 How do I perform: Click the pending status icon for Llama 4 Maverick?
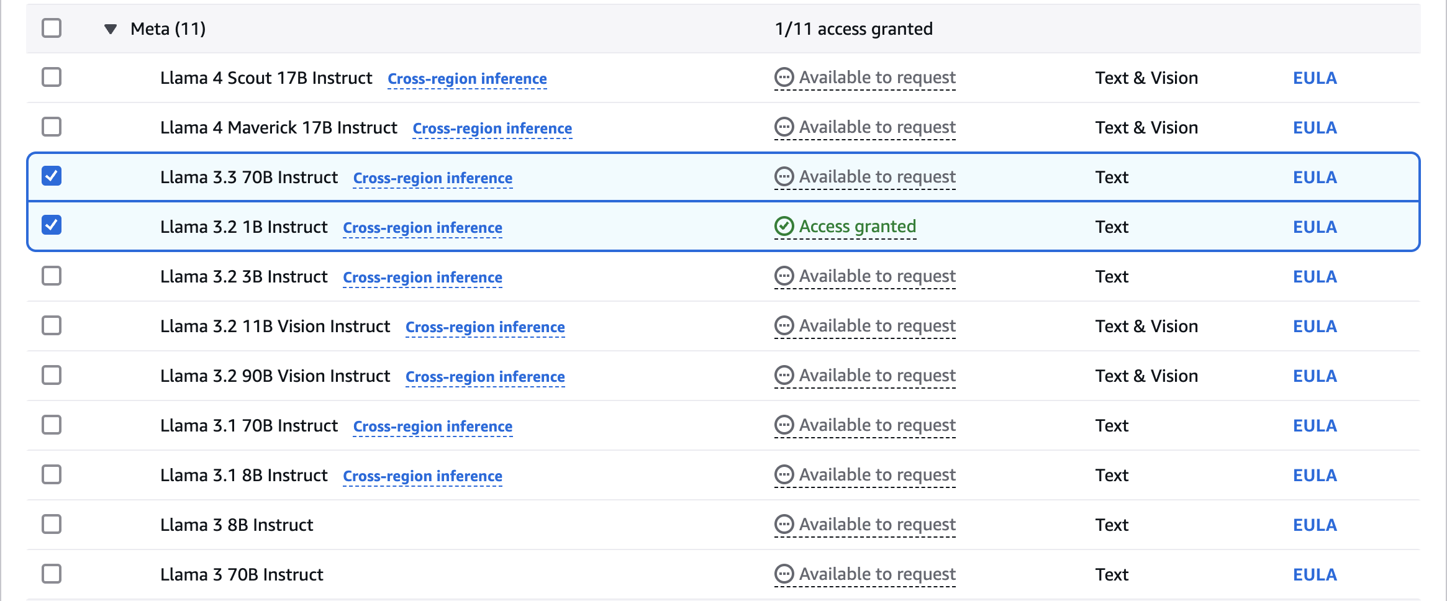(784, 127)
